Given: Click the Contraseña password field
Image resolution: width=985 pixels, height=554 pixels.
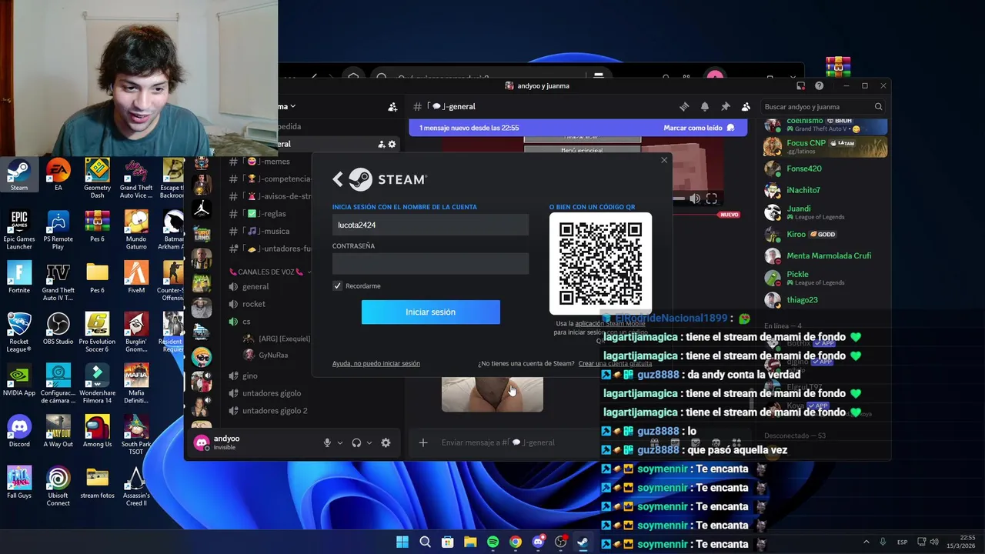Looking at the screenshot, I should click(430, 264).
